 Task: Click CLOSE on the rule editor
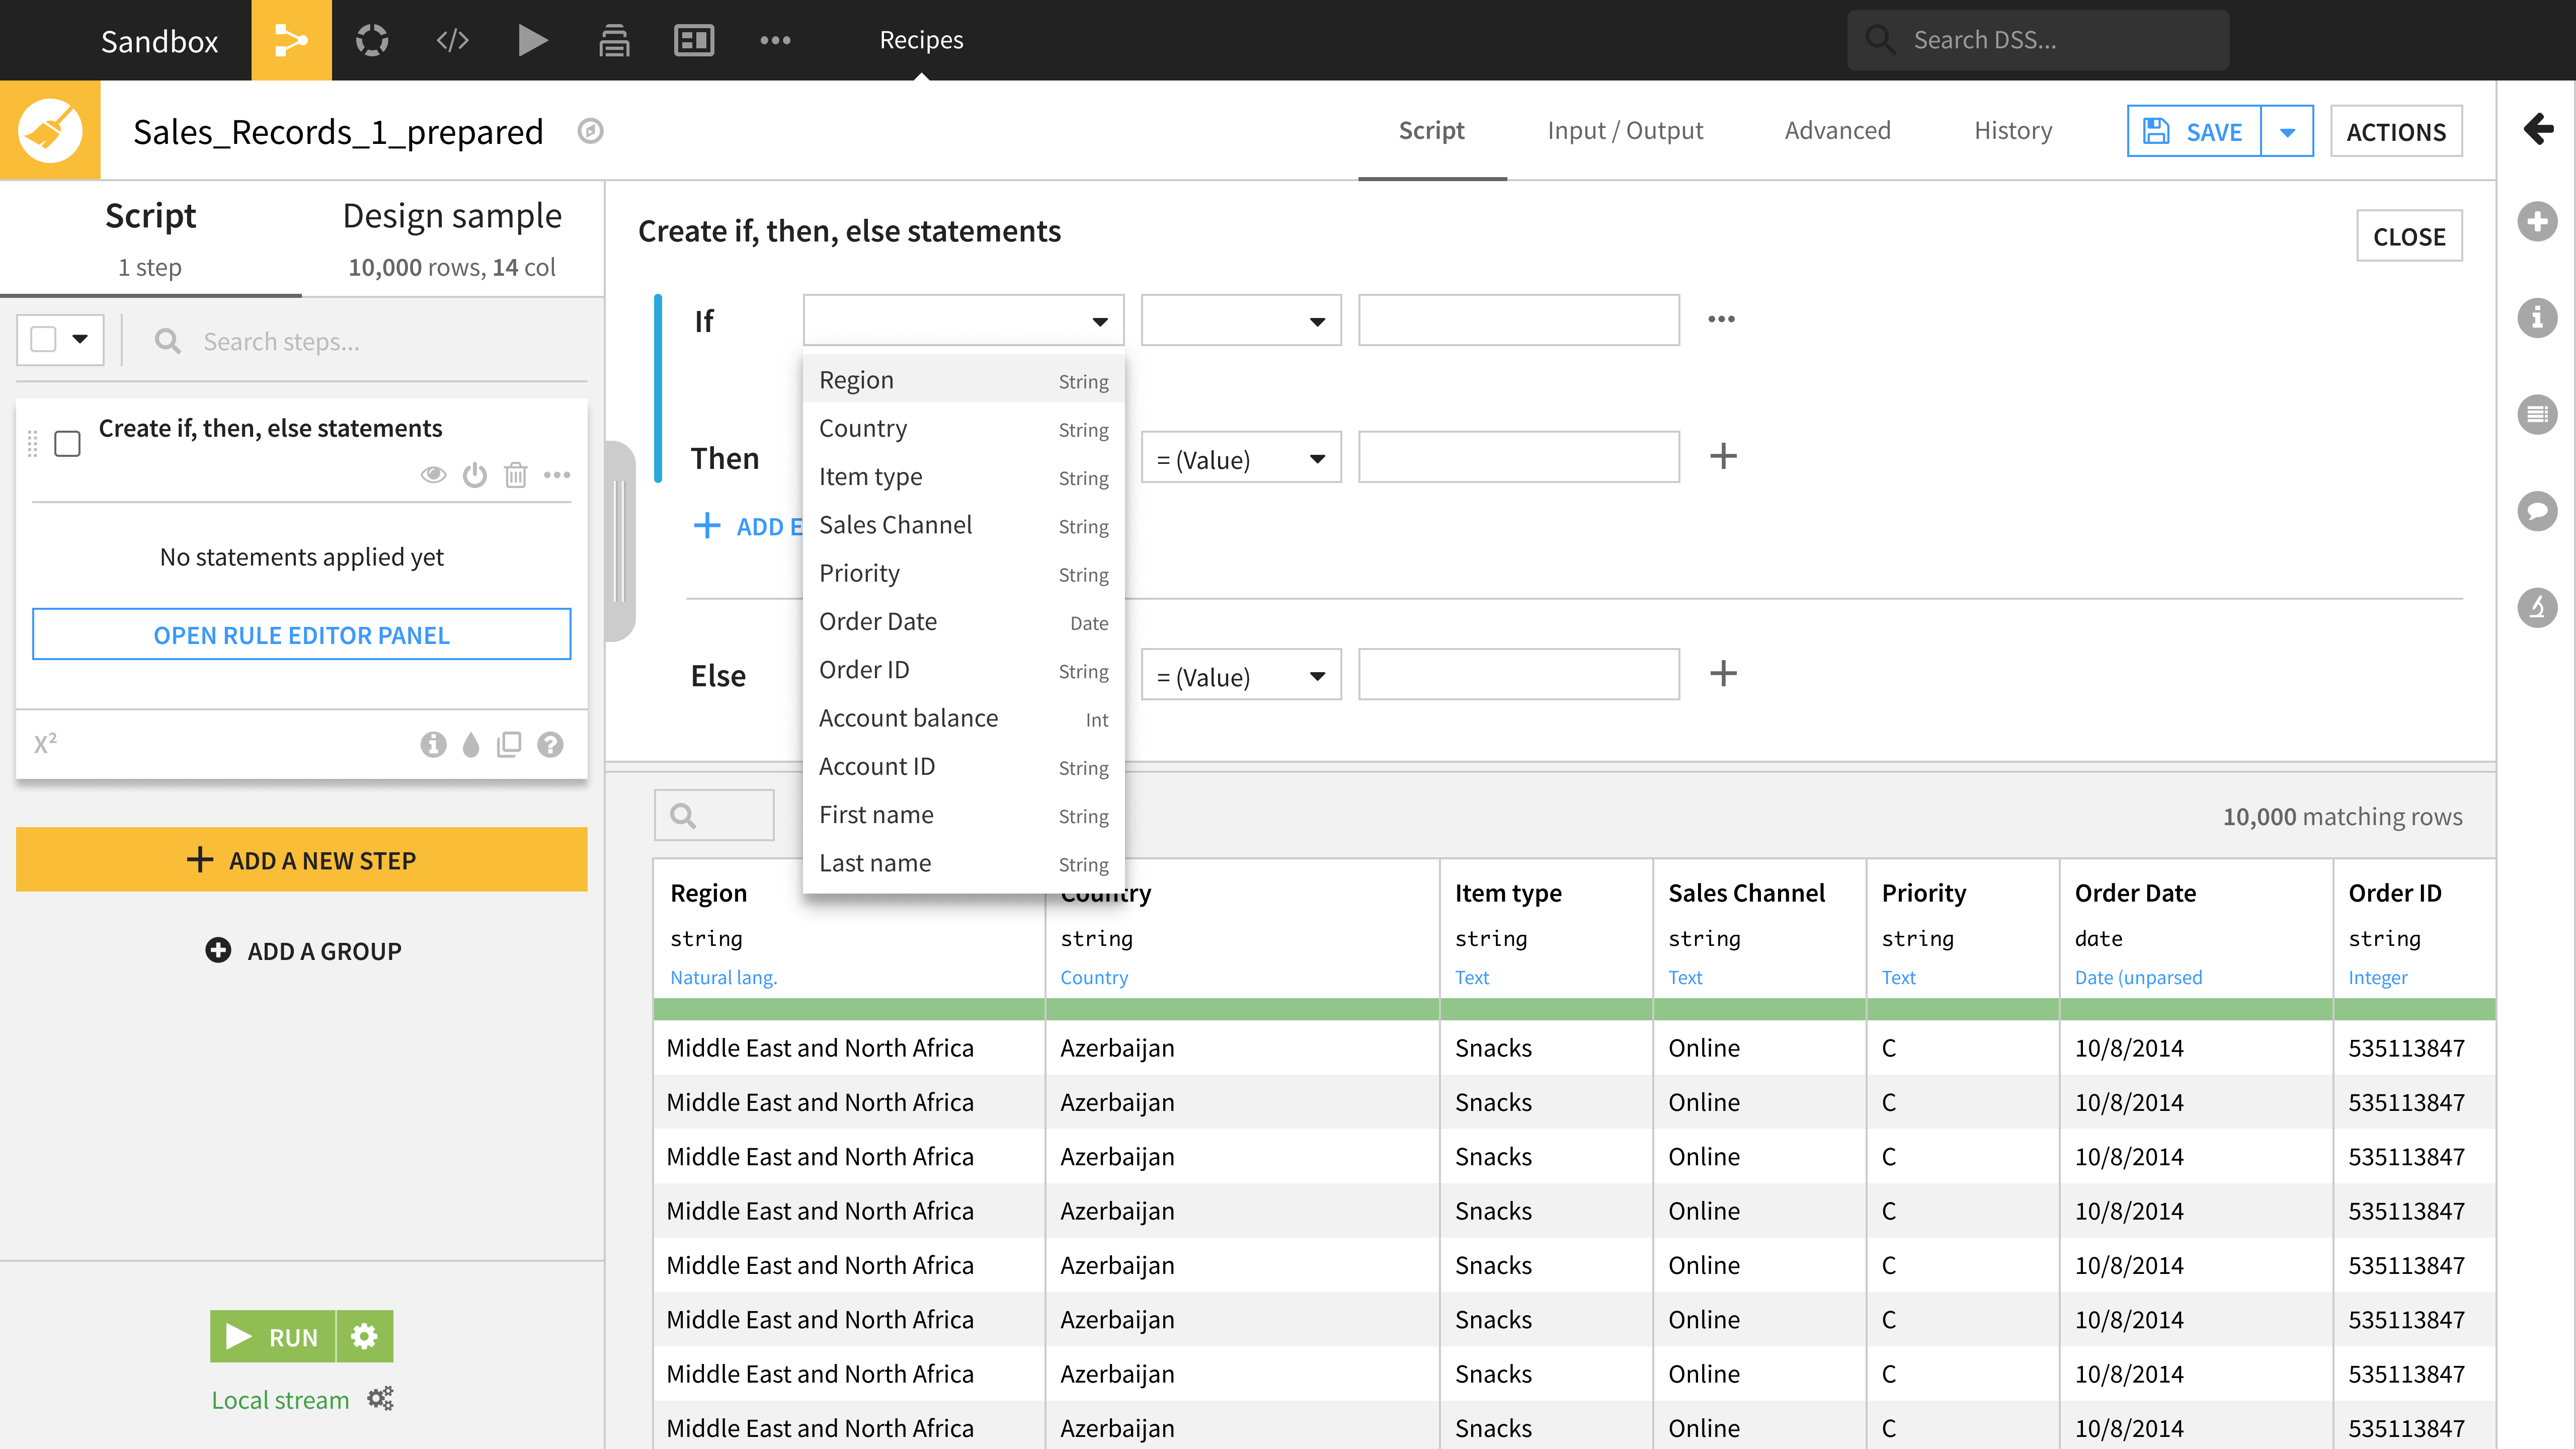2409,236
